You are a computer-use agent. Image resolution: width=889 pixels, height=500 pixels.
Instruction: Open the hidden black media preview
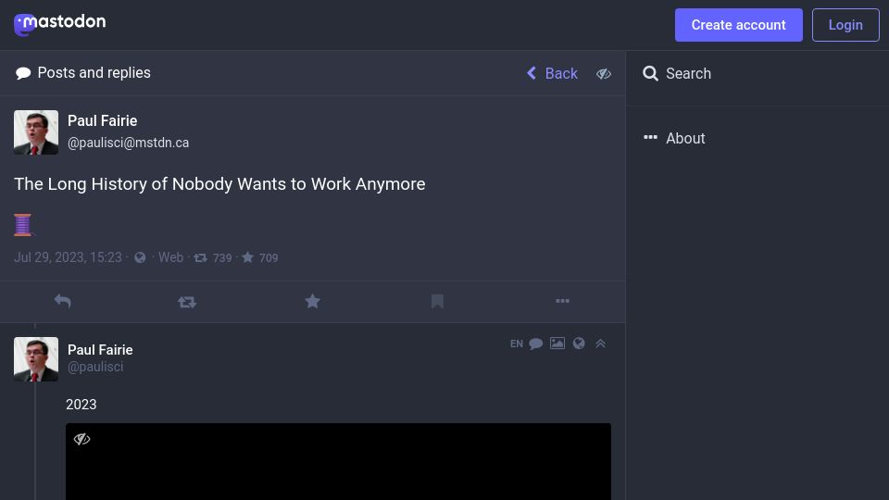339,461
